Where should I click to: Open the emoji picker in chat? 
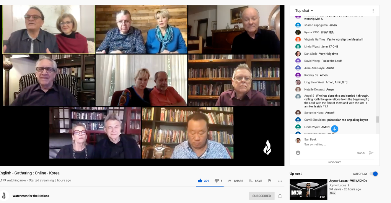[x=298, y=153]
